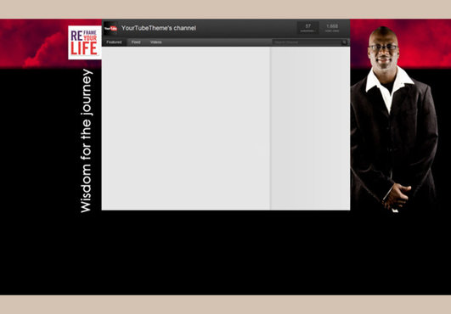Click in the Search Channel field
This screenshot has height=314, width=451.
click(307, 42)
